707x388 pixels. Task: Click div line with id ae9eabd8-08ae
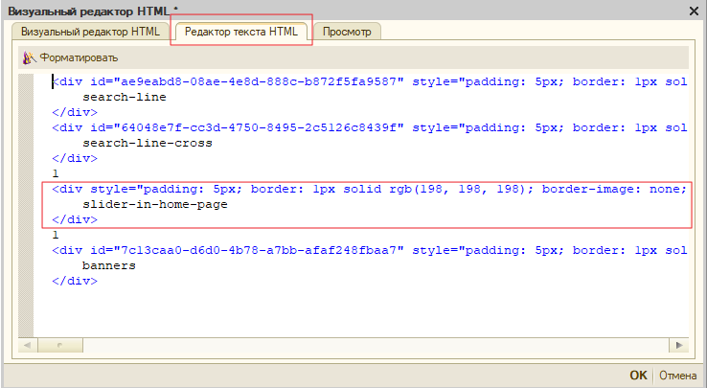(x=370, y=81)
